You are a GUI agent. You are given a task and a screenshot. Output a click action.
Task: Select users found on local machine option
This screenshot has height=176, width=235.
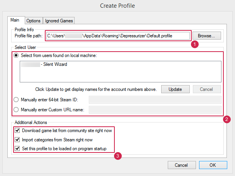point(16,55)
